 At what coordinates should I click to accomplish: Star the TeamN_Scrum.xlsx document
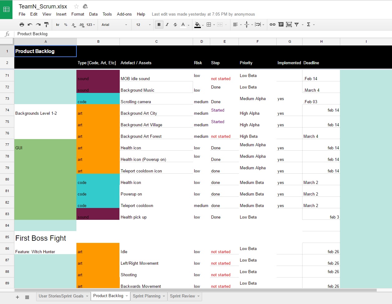pos(76,7)
